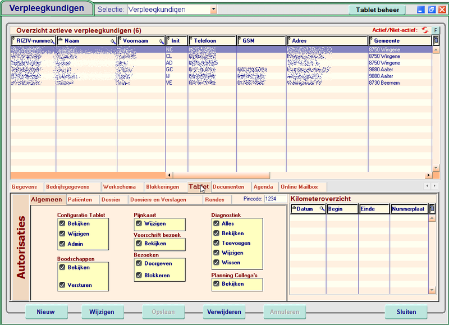Uncheck Admin under Configuratie Tablet
449x325 pixels.
tap(62, 244)
